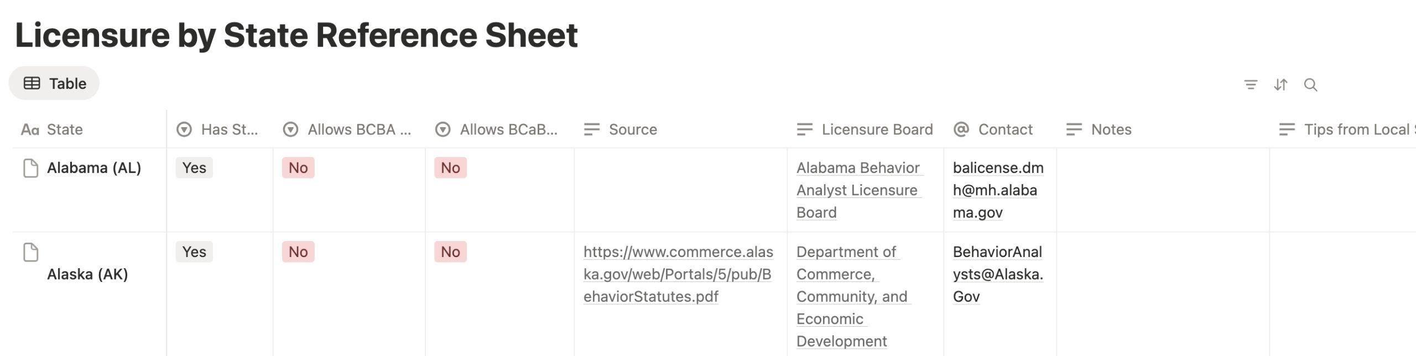
Task: Select the Yes tag for Alaska
Action: 194,252
